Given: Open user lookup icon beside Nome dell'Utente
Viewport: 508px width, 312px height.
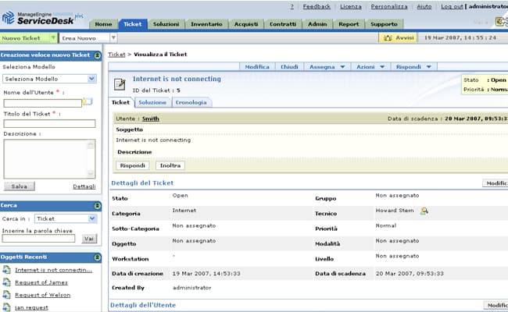Looking at the screenshot, I should 88,102.
